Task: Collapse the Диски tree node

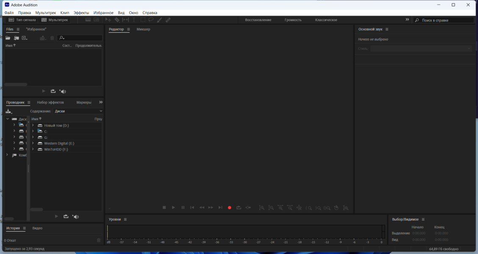Action: point(8,119)
